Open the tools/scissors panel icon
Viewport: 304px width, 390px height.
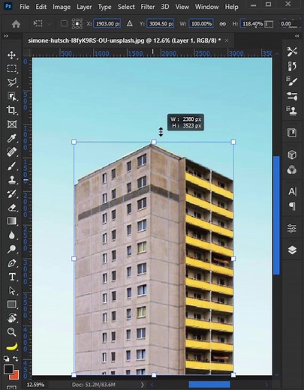[292, 52]
